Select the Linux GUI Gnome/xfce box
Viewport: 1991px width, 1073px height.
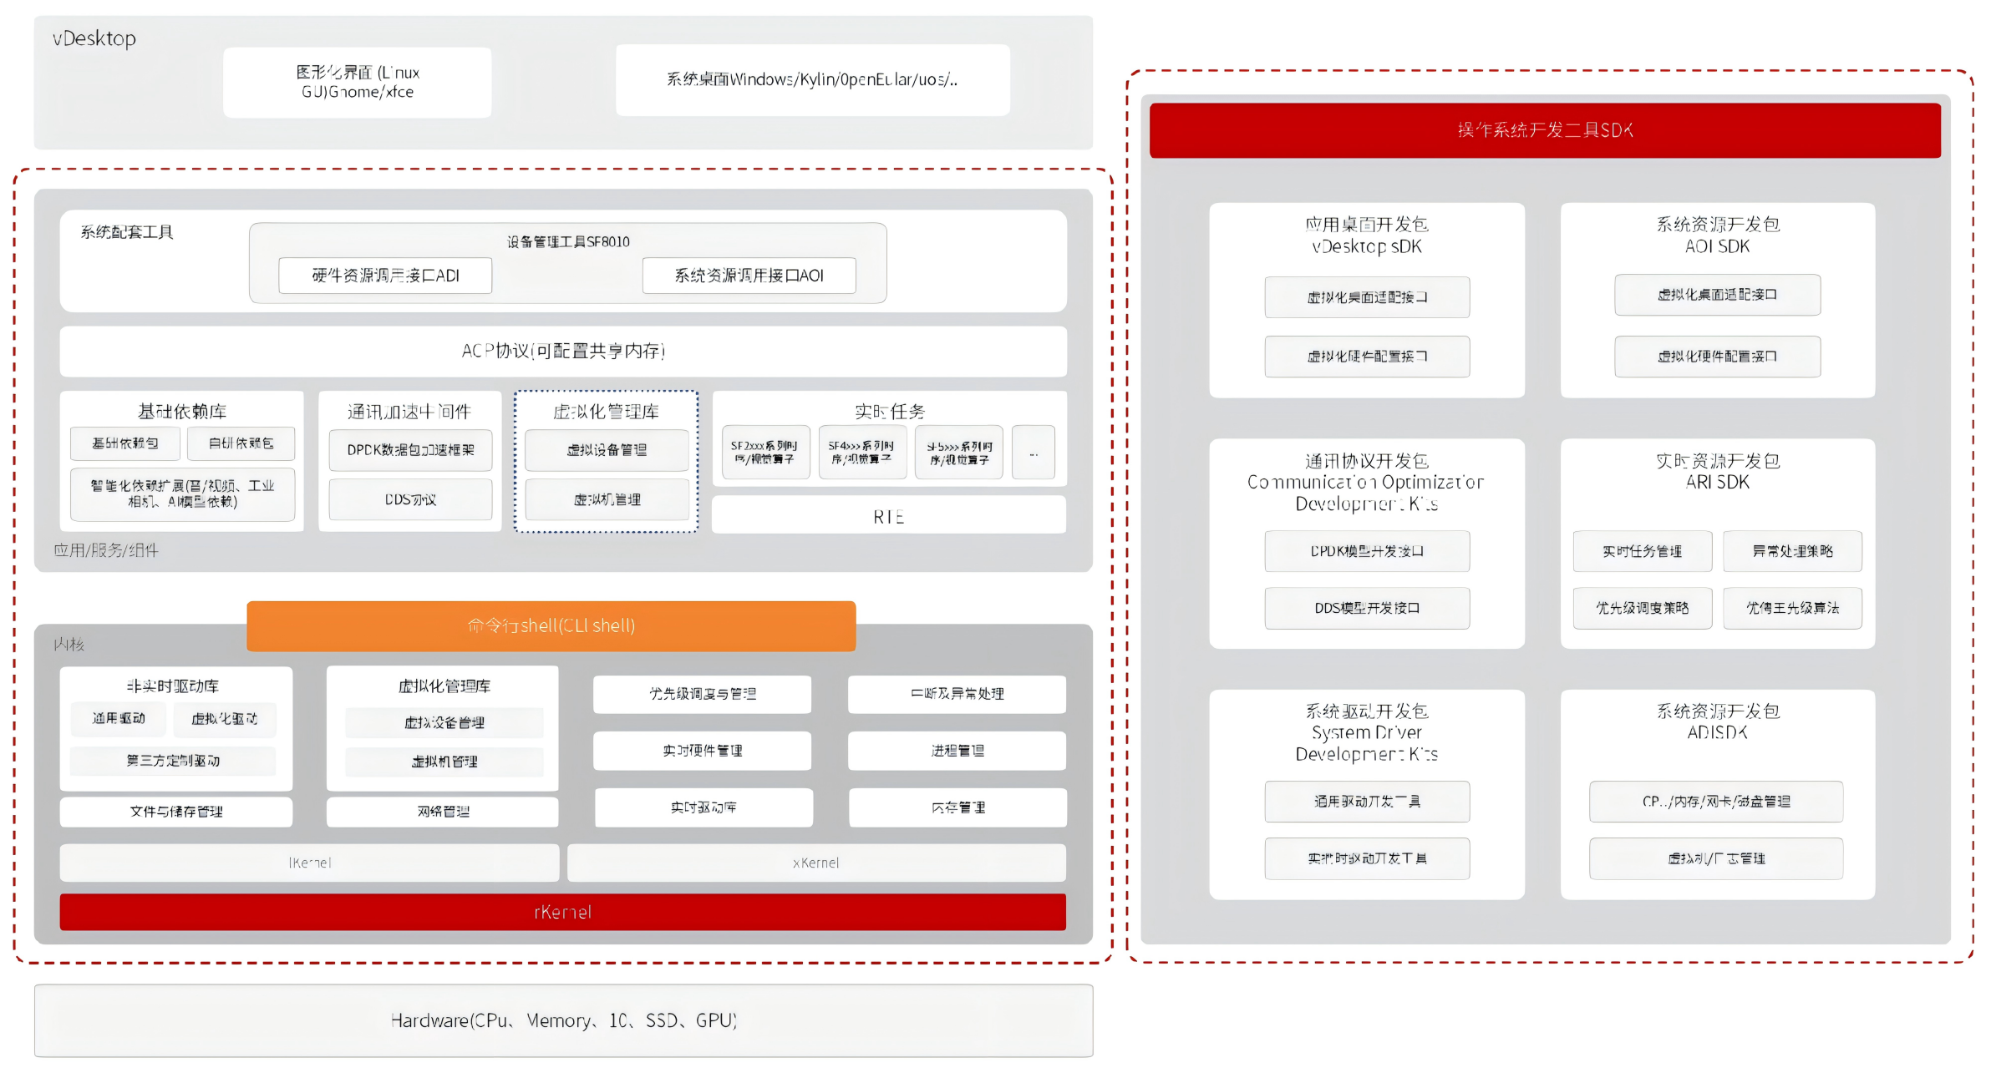(x=358, y=82)
